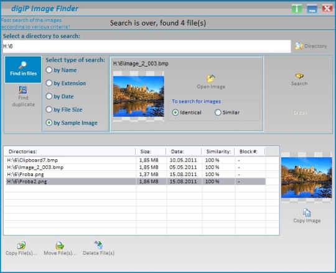Click the Copy File(s) icon
This screenshot has width=336, height=273.
(x=21, y=246)
